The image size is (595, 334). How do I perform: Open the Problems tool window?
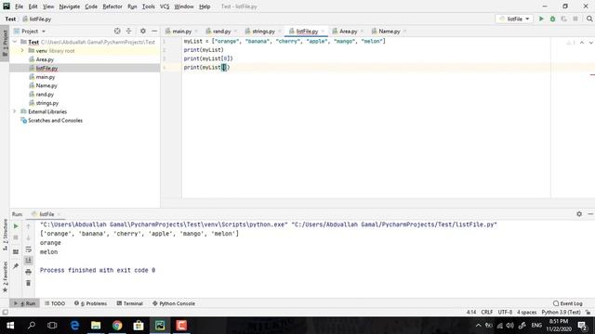click(x=91, y=303)
